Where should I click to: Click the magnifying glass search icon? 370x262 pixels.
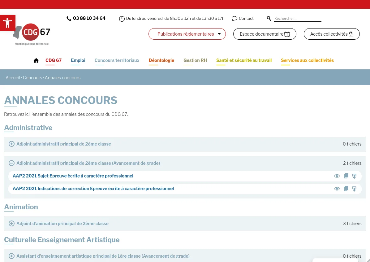pos(269,19)
